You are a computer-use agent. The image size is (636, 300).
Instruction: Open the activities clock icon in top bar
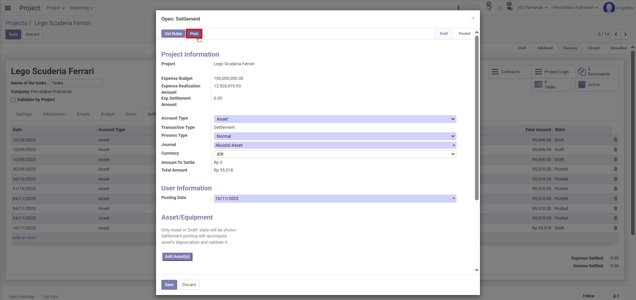pos(499,8)
